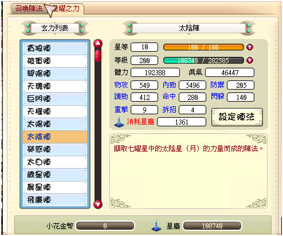Click the blue 物攻 stat label
Viewport: 283px width, 236px height.
121,85
